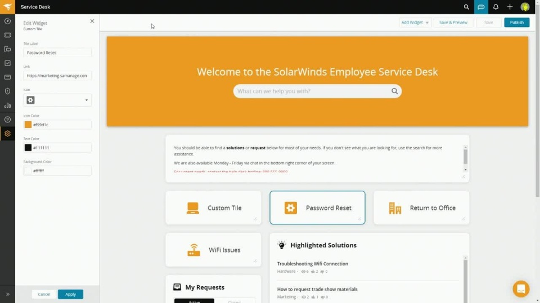
Task: Select the Custom Tile widget
Action: [x=213, y=208]
